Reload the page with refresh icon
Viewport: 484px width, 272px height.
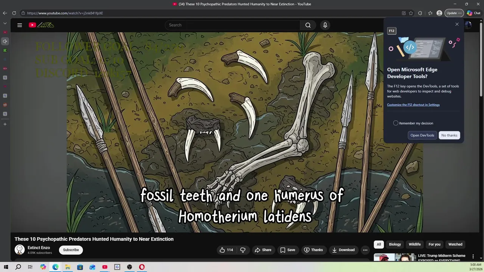14,13
